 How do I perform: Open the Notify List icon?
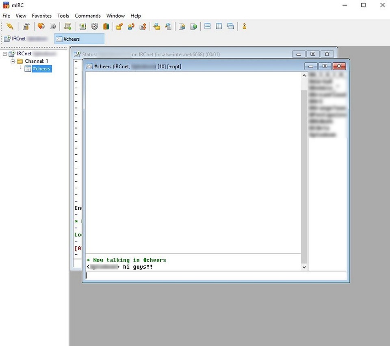(x=182, y=26)
